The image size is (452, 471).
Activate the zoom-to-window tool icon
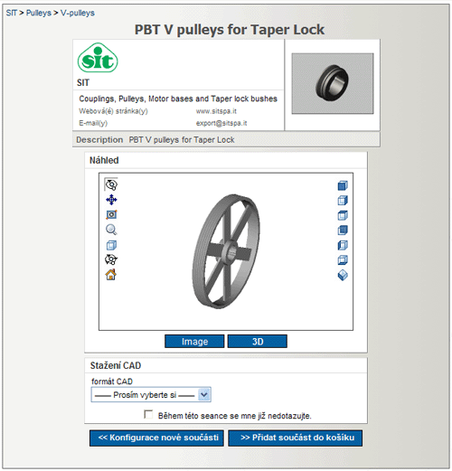[x=111, y=214]
